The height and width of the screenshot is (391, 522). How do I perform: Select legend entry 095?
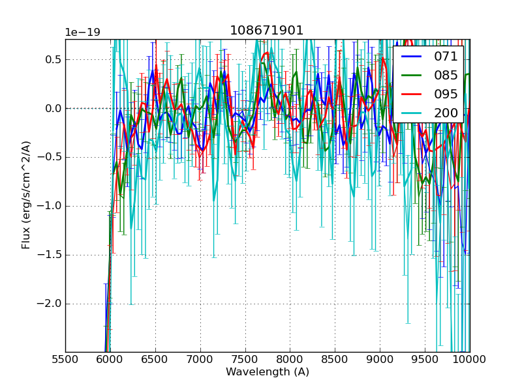tap(446, 94)
